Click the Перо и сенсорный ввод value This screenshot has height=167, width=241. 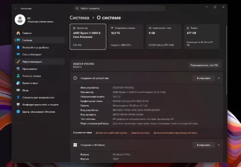(x=155, y=124)
